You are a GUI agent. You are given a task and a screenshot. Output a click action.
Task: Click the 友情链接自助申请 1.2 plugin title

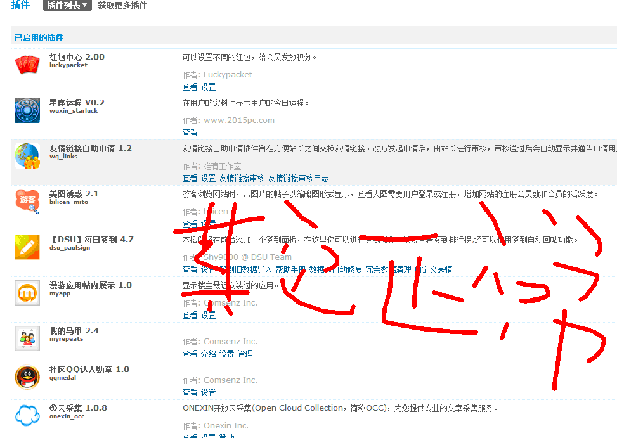click(x=91, y=148)
